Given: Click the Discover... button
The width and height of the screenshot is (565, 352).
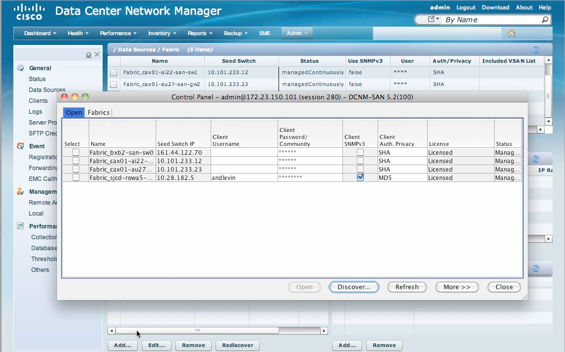Looking at the screenshot, I should [354, 287].
